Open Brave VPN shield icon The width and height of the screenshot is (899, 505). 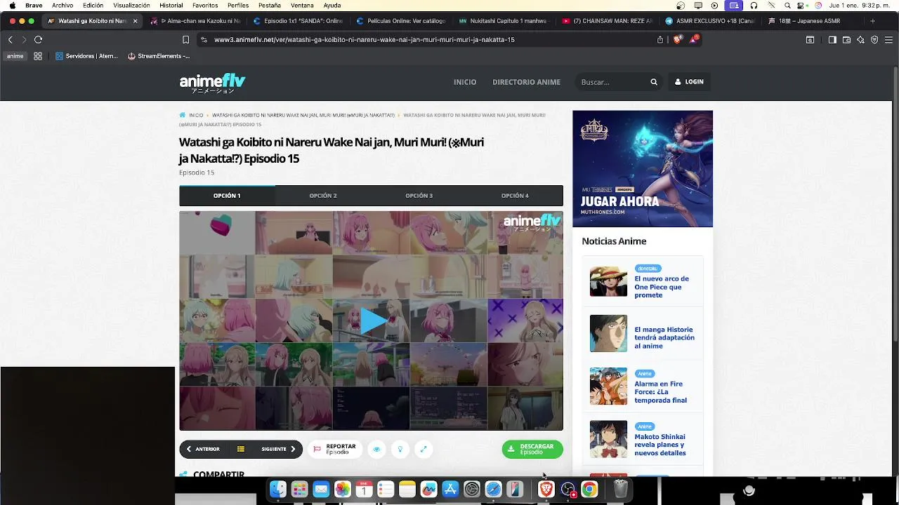coord(874,40)
